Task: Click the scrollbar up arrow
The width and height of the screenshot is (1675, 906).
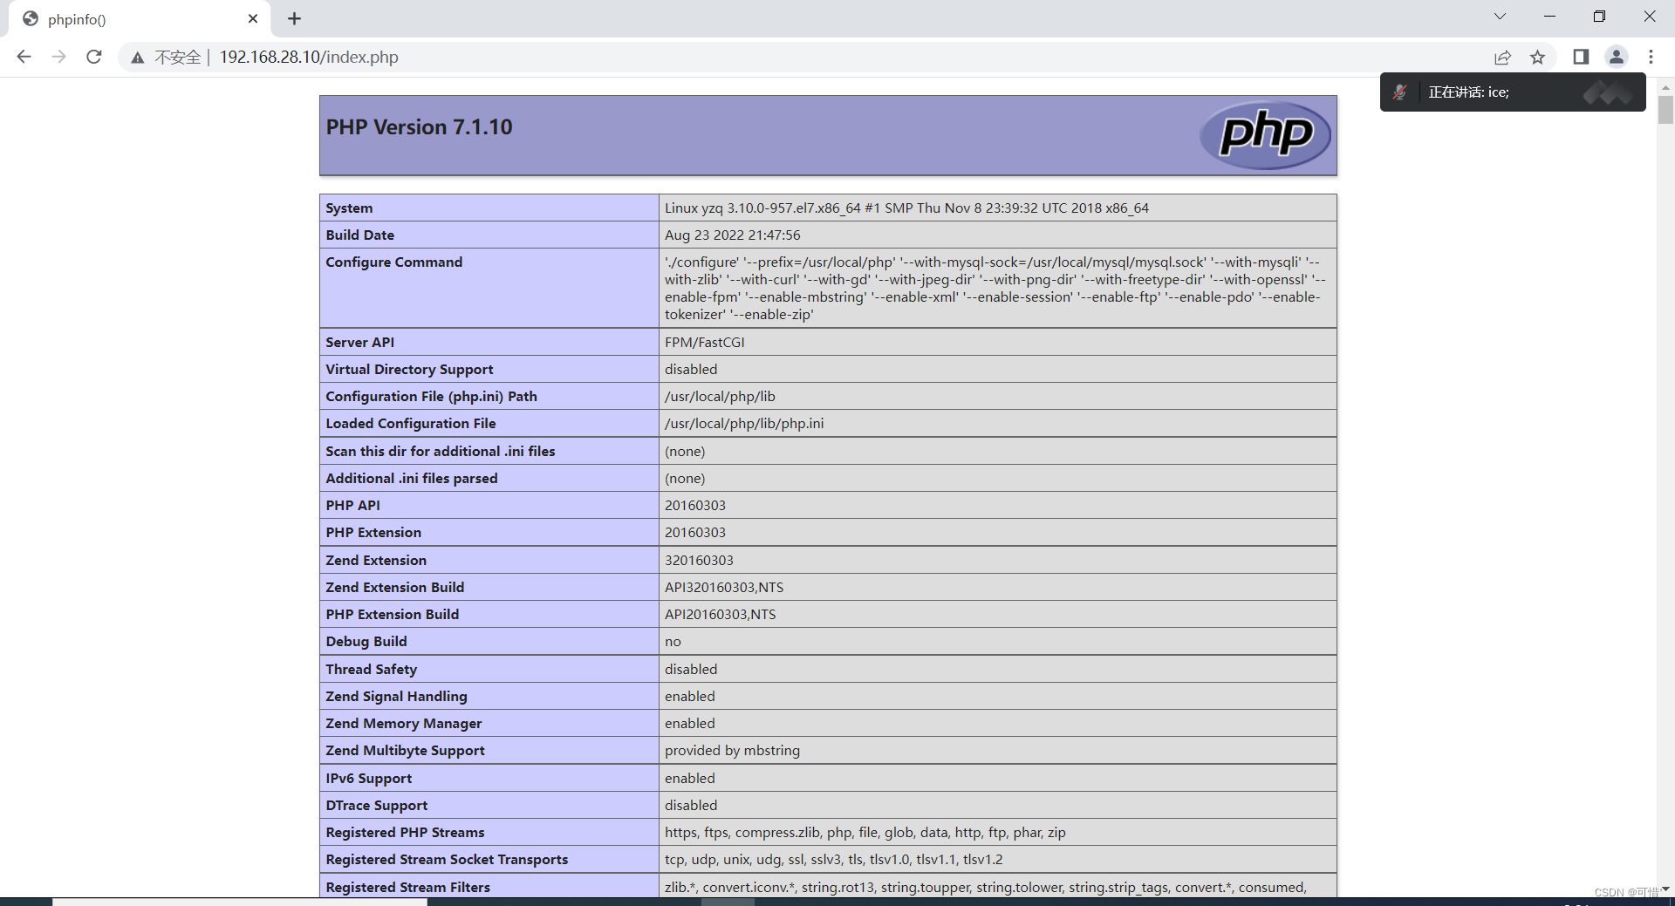Action: (x=1665, y=87)
